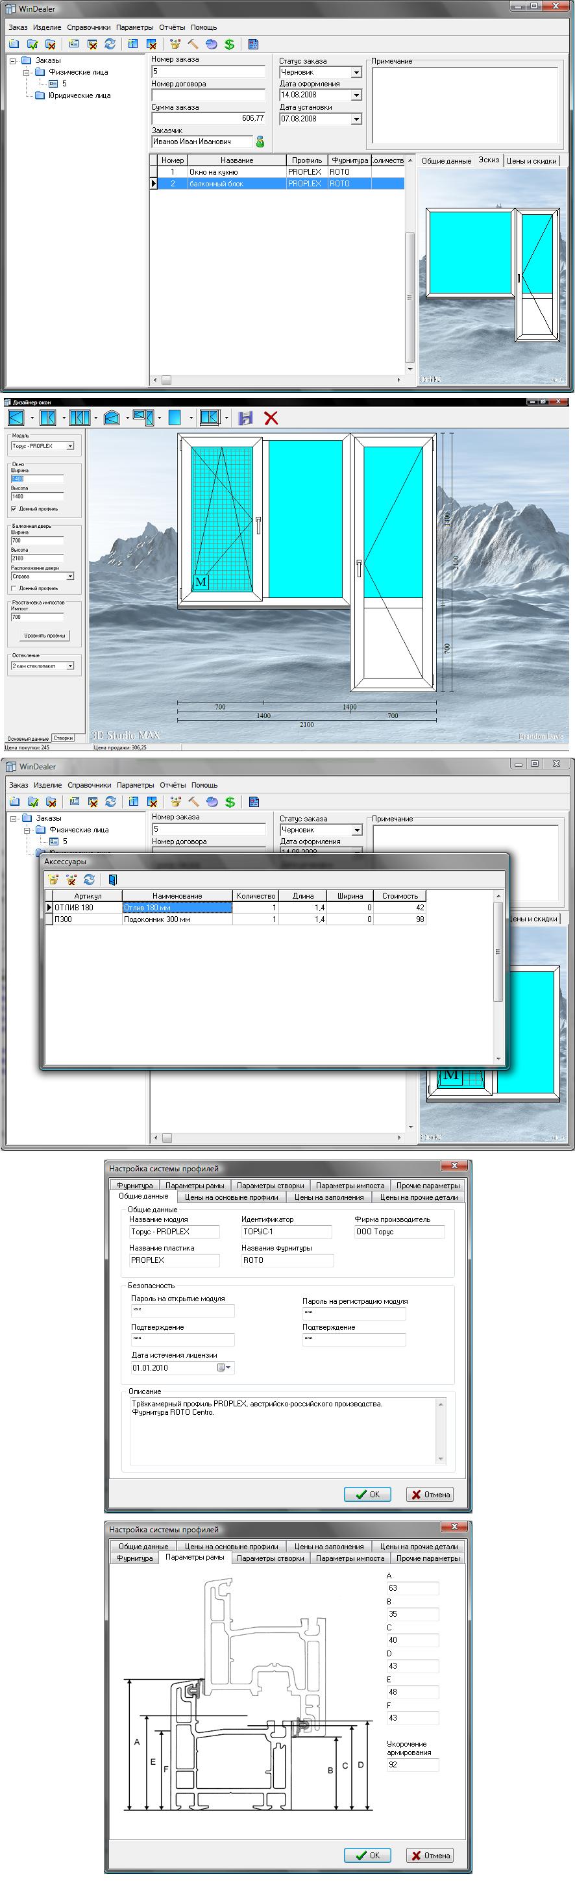Open the Модуль dropdown showing Торус - PROPLEX
575x1881 pixels.
click(70, 446)
